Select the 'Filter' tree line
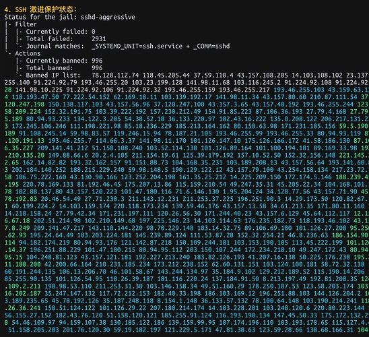 point(21,24)
